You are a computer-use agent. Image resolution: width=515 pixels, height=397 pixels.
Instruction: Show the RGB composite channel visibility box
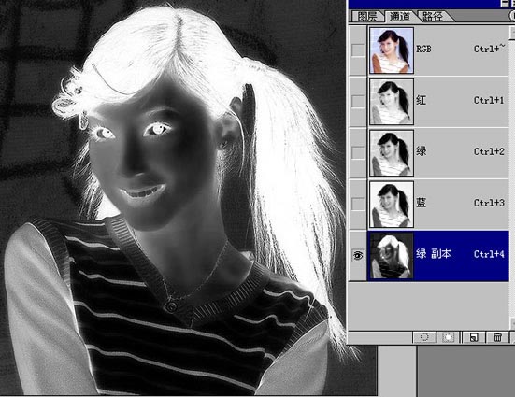coord(358,50)
